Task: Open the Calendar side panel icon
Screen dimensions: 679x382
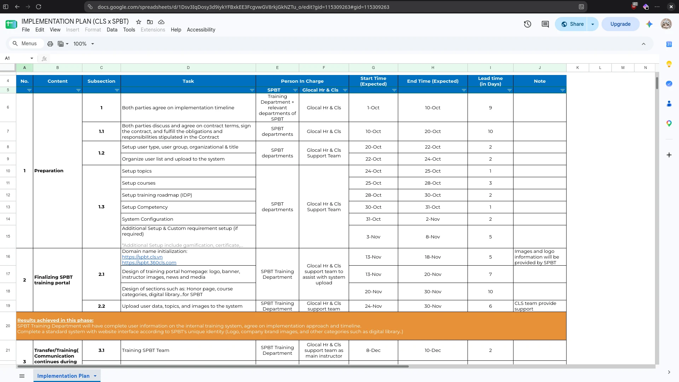Action: pyautogui.click(x=669, y=44)
